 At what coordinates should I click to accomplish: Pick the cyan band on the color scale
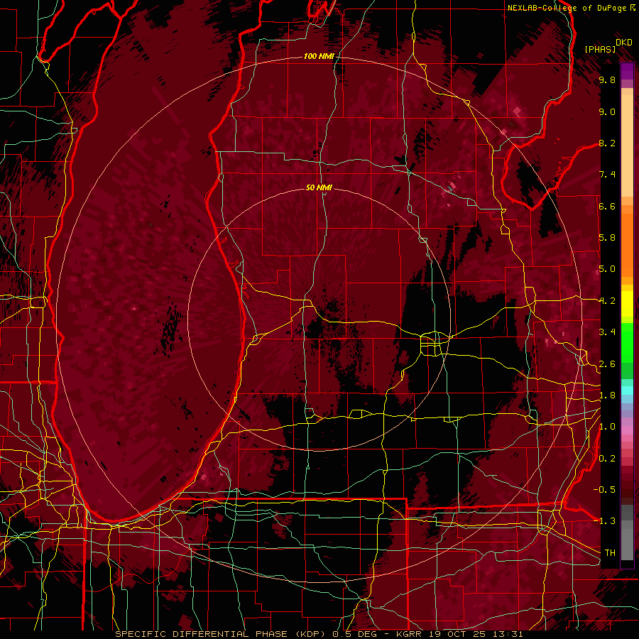(x=627, y=390)
